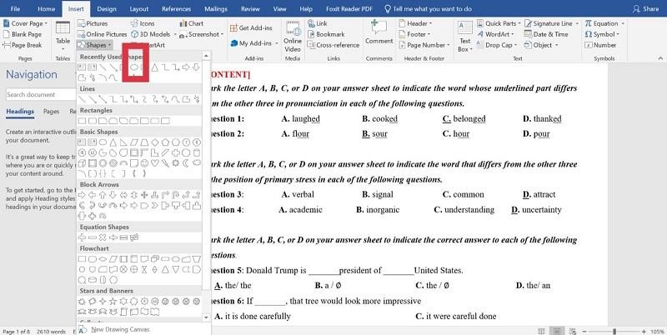Switch Navigation pane to Pages

51,112
